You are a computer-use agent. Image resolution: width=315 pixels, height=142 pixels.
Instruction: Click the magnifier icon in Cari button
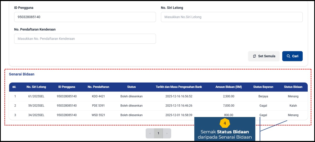point(288,56)
